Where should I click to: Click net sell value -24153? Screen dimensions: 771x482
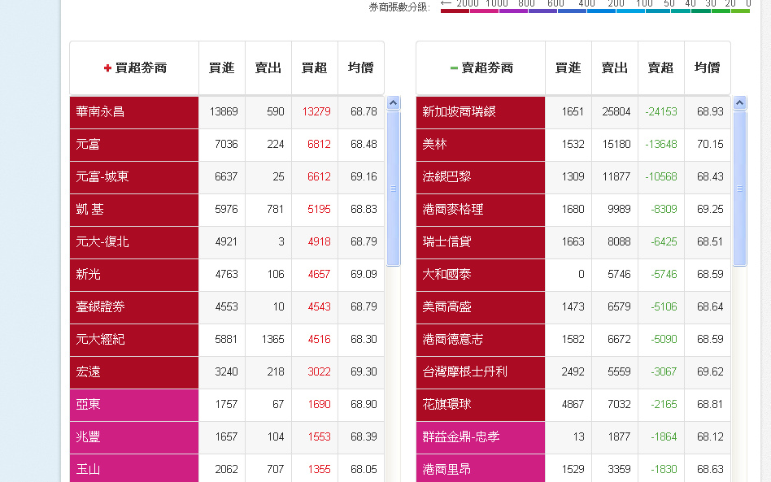click(661, 112)
